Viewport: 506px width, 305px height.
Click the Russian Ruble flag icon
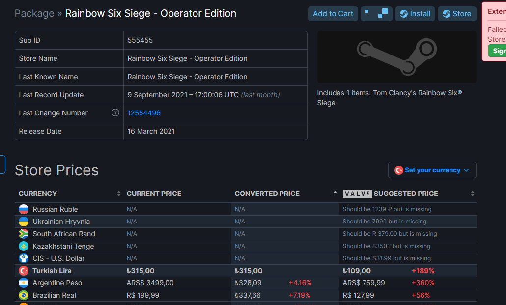point(24,209)
